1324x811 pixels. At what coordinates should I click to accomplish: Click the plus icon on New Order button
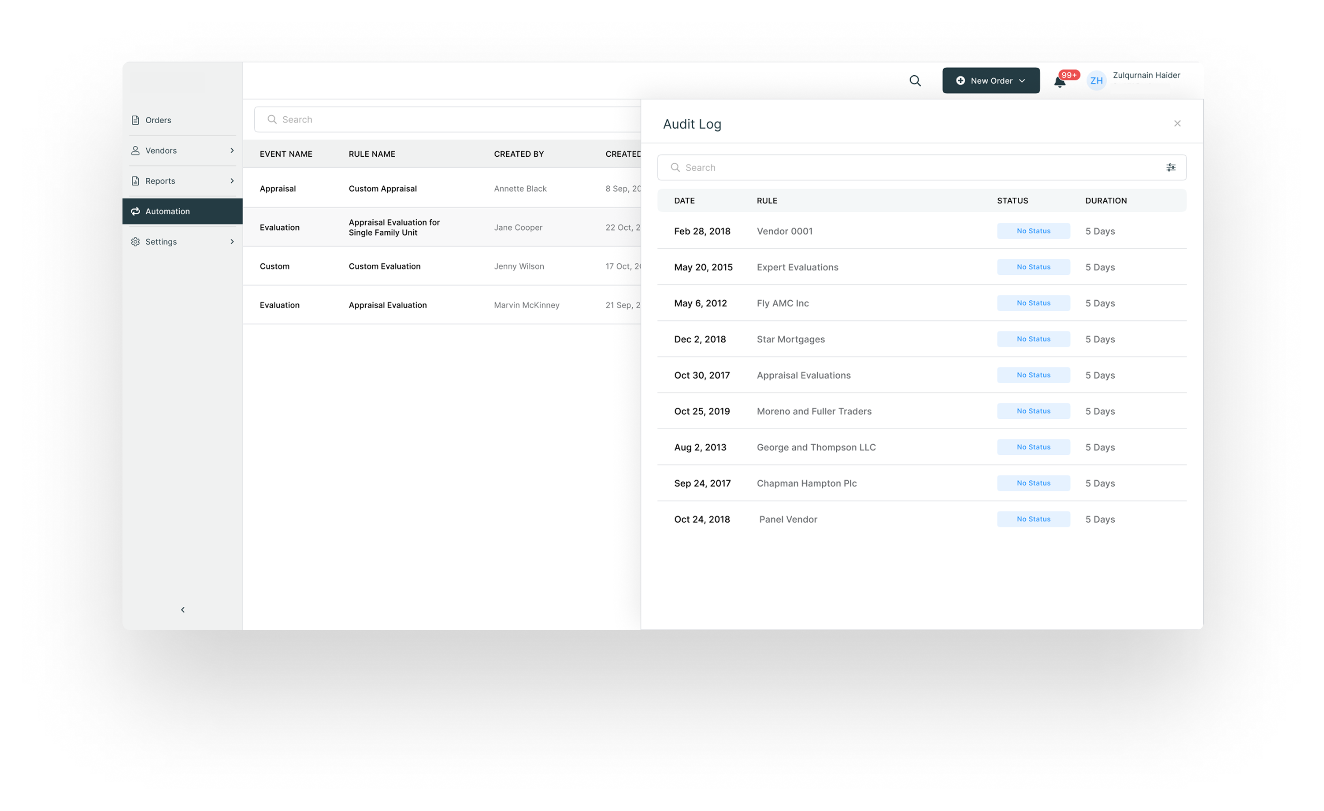coord(960,81)
